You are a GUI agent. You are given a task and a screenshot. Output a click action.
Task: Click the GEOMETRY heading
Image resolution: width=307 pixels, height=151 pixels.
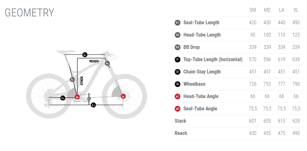[29, 13]
